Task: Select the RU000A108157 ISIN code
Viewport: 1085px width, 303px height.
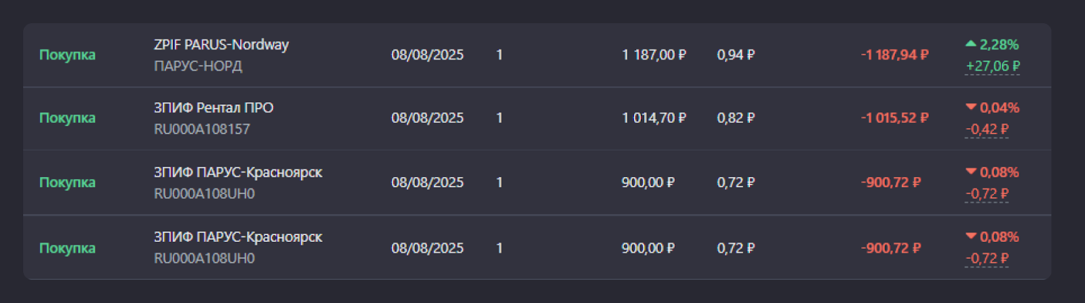Action: [x=202, y=129]
